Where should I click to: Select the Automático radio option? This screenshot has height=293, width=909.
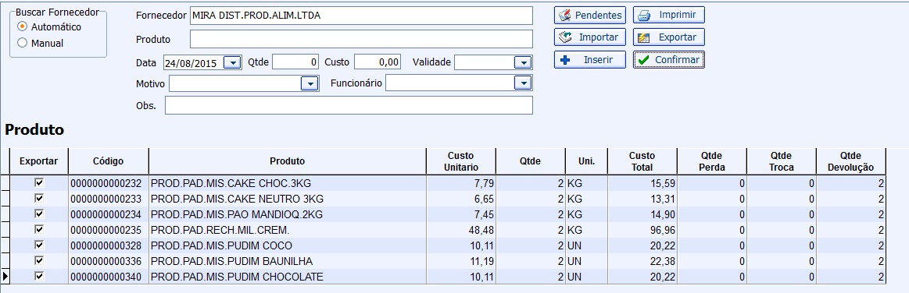pos(23,26)
